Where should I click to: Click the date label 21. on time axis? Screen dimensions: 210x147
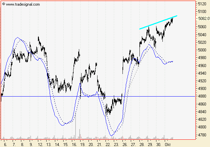tap(100, 145)
